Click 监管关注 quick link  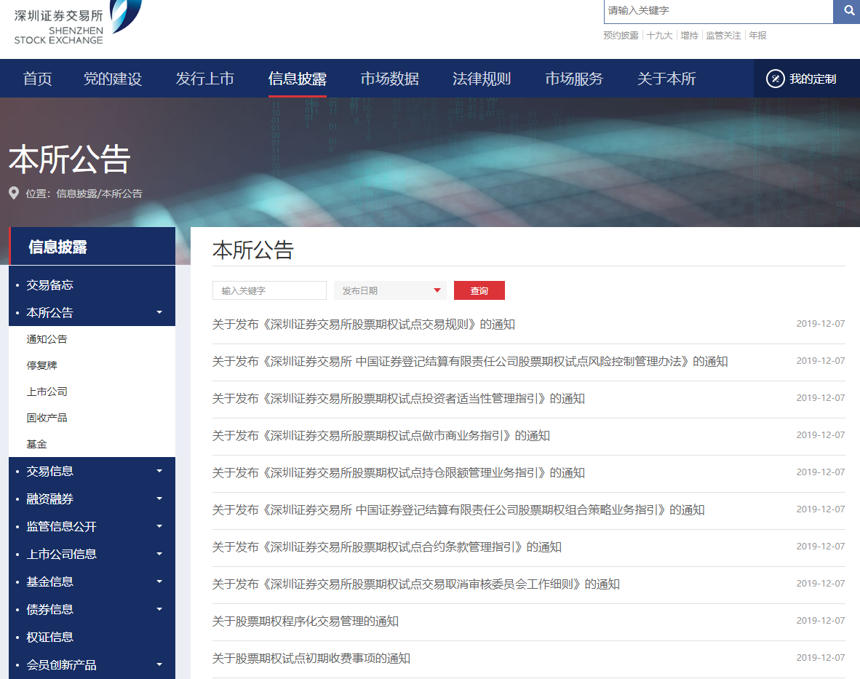[x=723, y=34]
